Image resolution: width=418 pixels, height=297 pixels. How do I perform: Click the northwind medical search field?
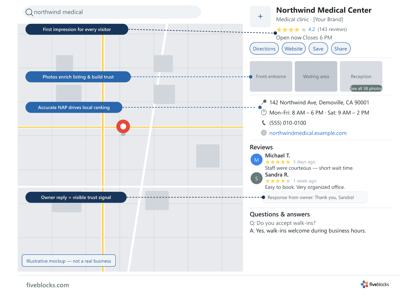pyautogui.click(x=112, y=12)
